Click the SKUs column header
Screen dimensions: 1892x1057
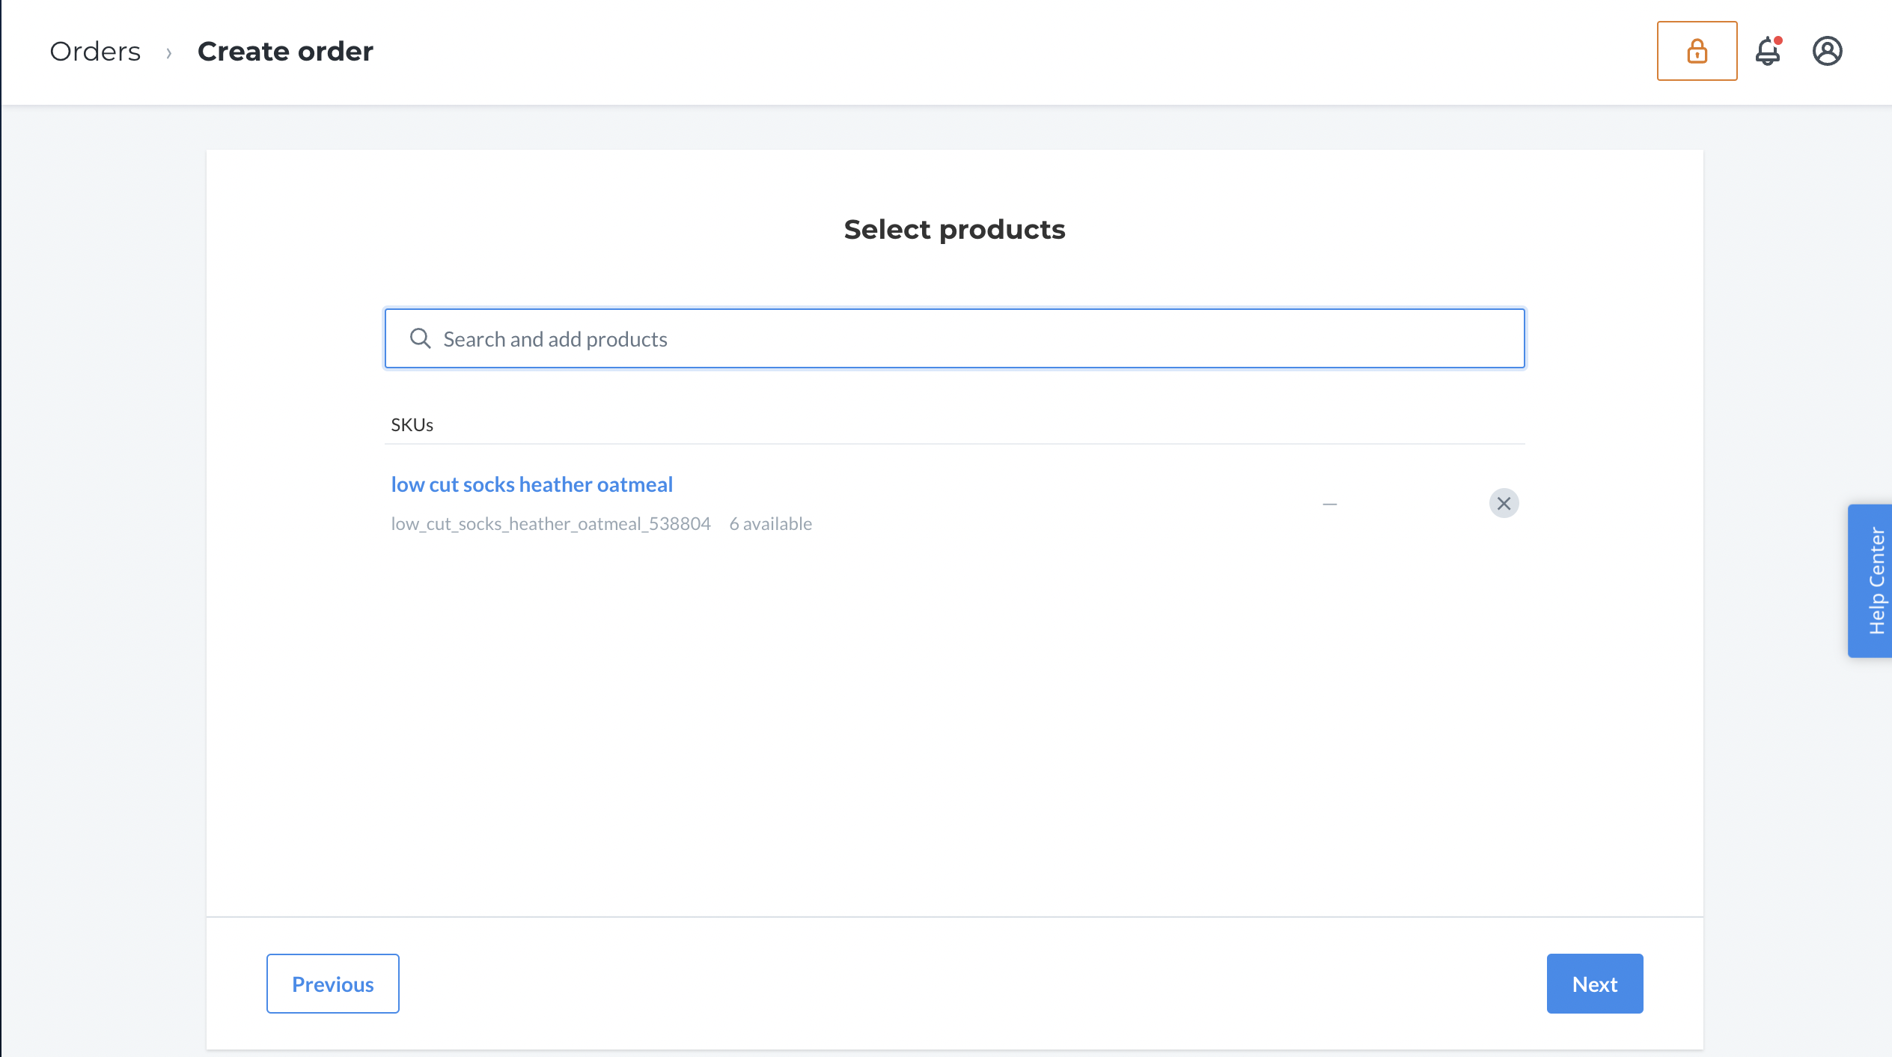pyautogui.click(x=412, y=424)
